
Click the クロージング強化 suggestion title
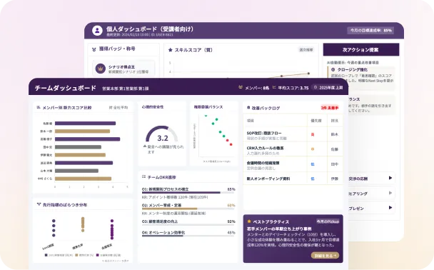pos(353,70)
